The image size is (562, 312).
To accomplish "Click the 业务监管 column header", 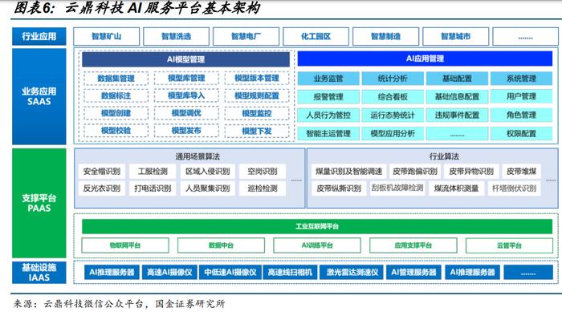I will tap(328, 79).
